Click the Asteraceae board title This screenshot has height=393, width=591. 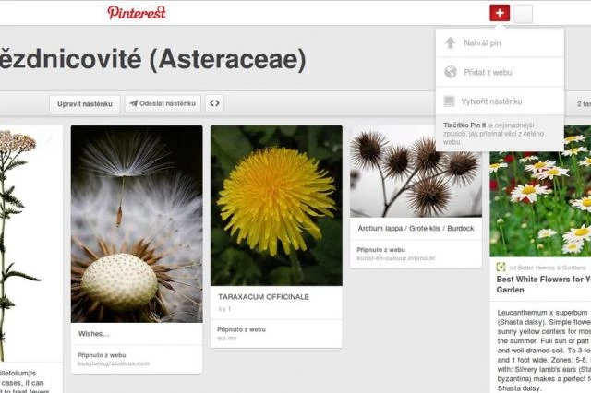pyautogui.click(x=152, y=60)
